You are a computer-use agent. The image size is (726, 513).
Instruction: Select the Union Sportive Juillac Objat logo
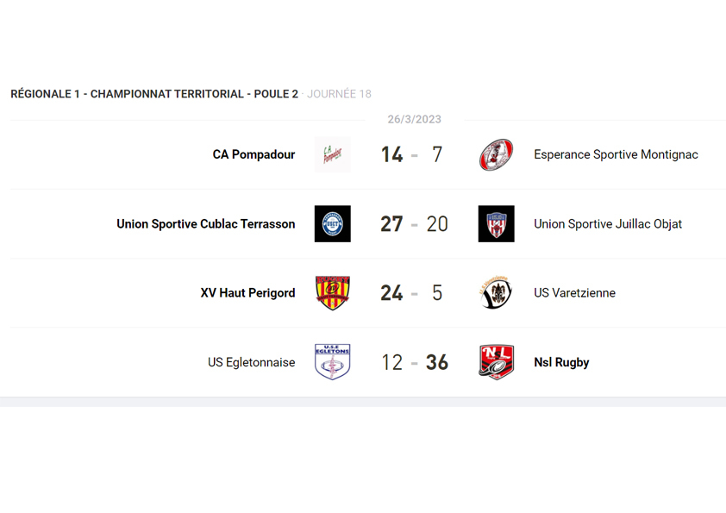[x=496, y=224]
